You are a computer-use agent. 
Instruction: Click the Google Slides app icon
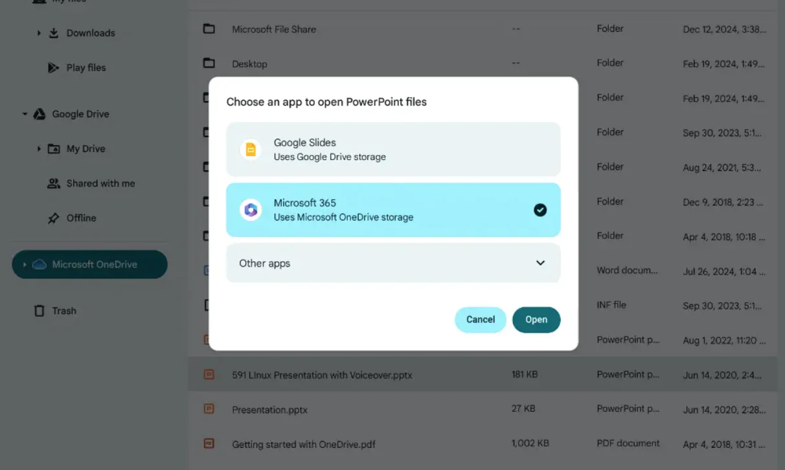(251, 150)
